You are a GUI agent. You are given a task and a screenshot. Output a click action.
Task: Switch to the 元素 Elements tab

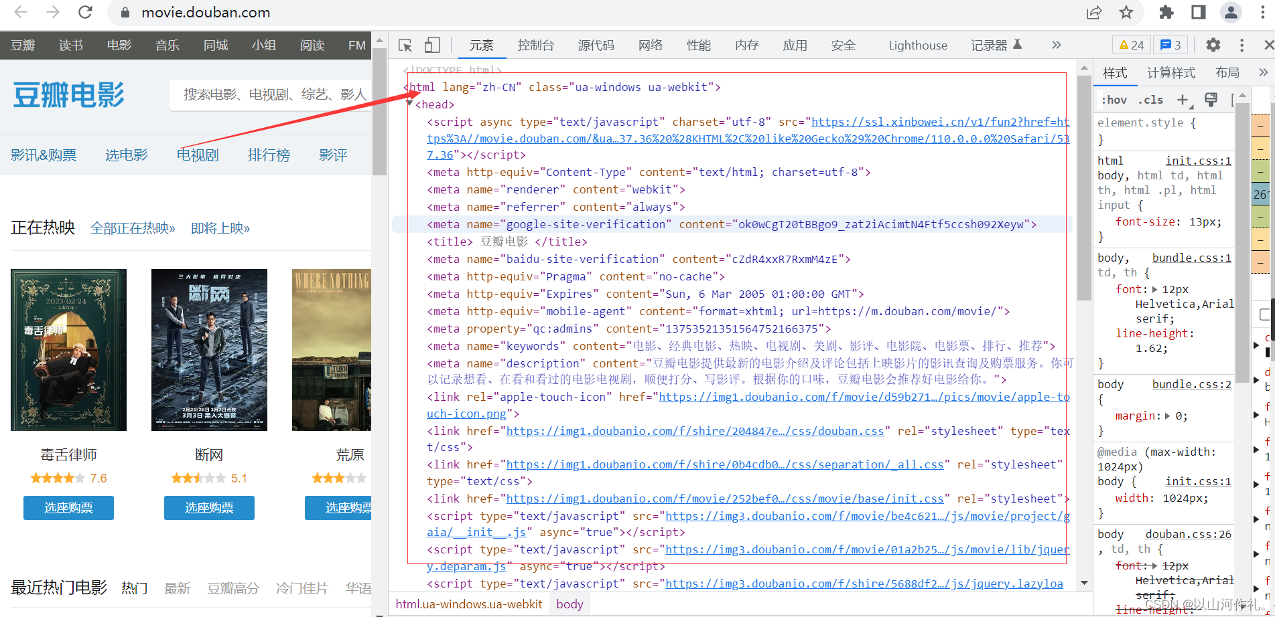coord(481,45)
